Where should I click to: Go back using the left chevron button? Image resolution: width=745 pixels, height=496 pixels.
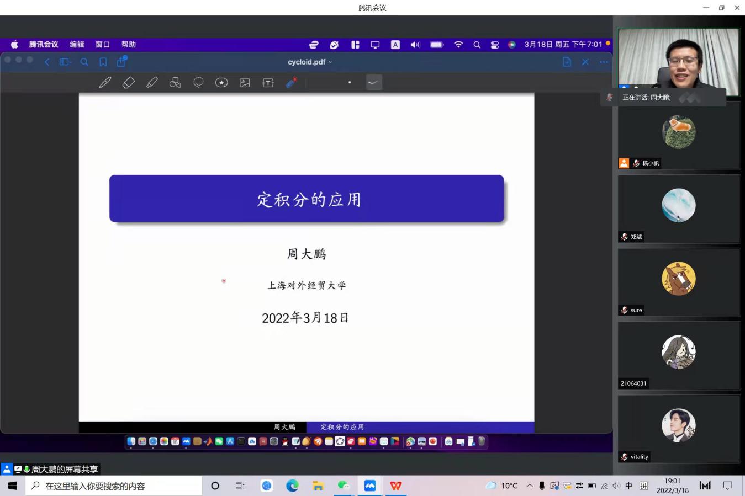click(47, 62)
